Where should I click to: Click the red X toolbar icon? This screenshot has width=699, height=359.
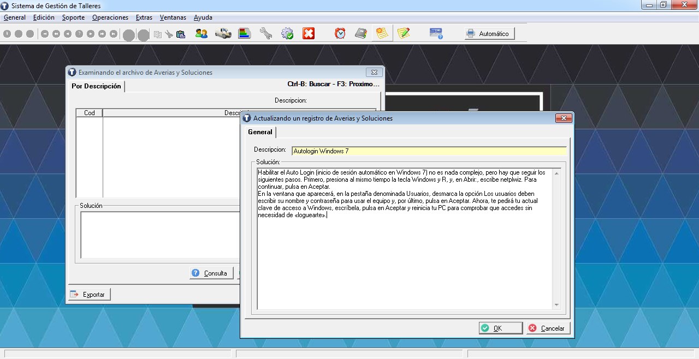click(309, 34)
